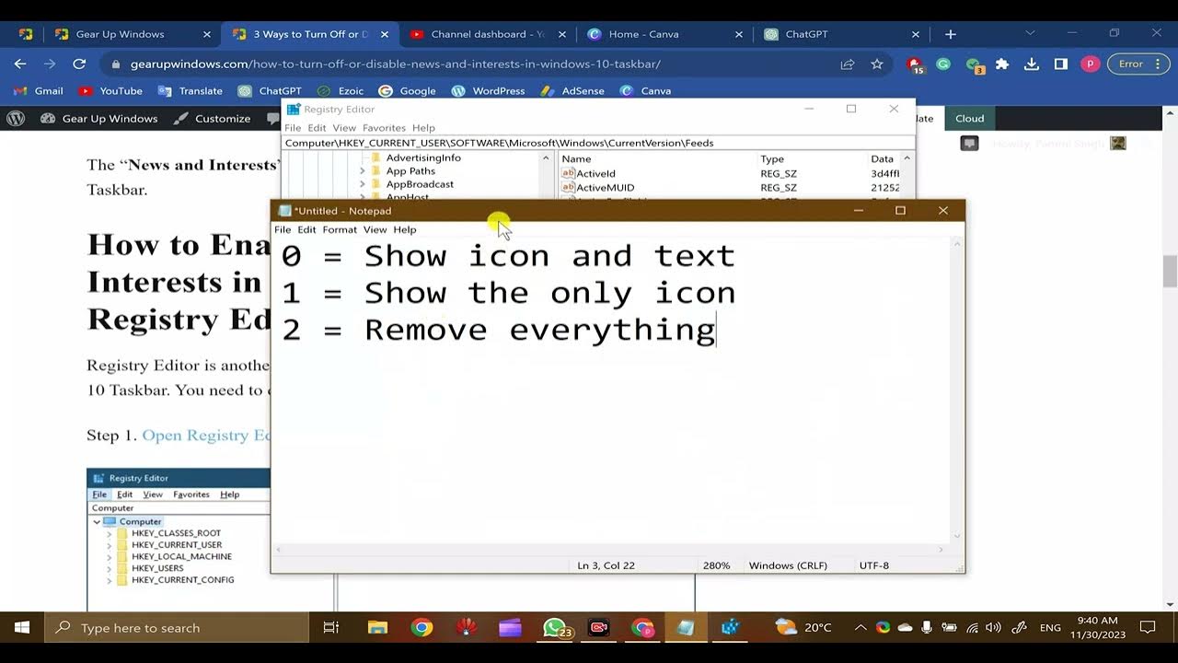Open Task View from the taskbar
This screenshot has width=1178, height=663.
(331, 628)
